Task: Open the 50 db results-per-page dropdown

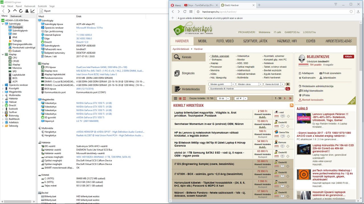Action: click(x=224, y=99)
